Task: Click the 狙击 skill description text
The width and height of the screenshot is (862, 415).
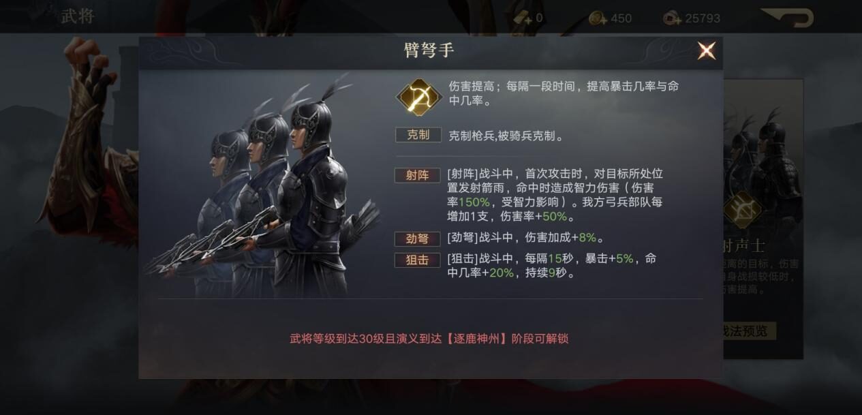Action: [x=552, y=266]
